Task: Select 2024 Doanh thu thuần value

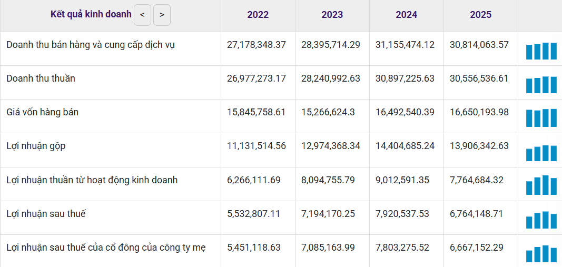Action: pos(405,78)
